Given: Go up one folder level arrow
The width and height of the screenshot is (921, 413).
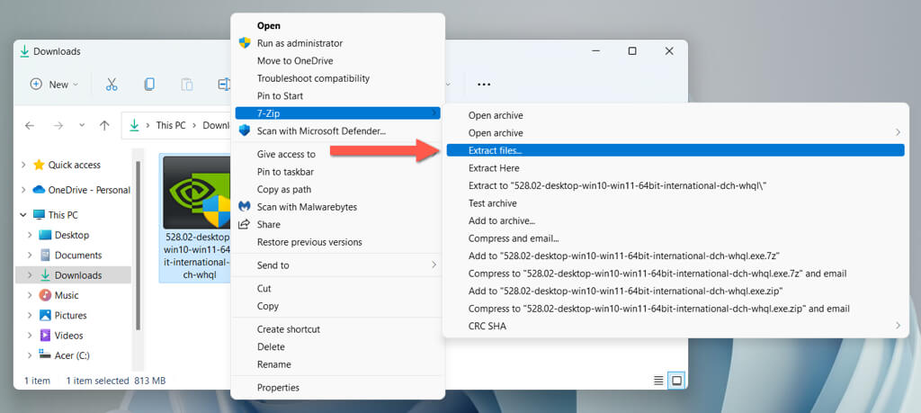Looking at the screenshot, I should point(104,125).
